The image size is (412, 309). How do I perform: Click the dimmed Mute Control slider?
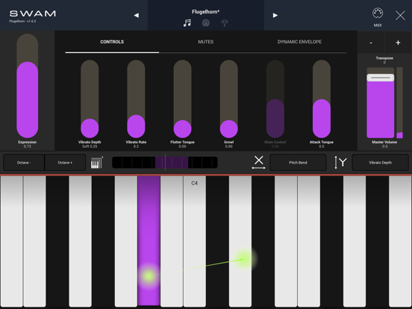click(275, 99)
